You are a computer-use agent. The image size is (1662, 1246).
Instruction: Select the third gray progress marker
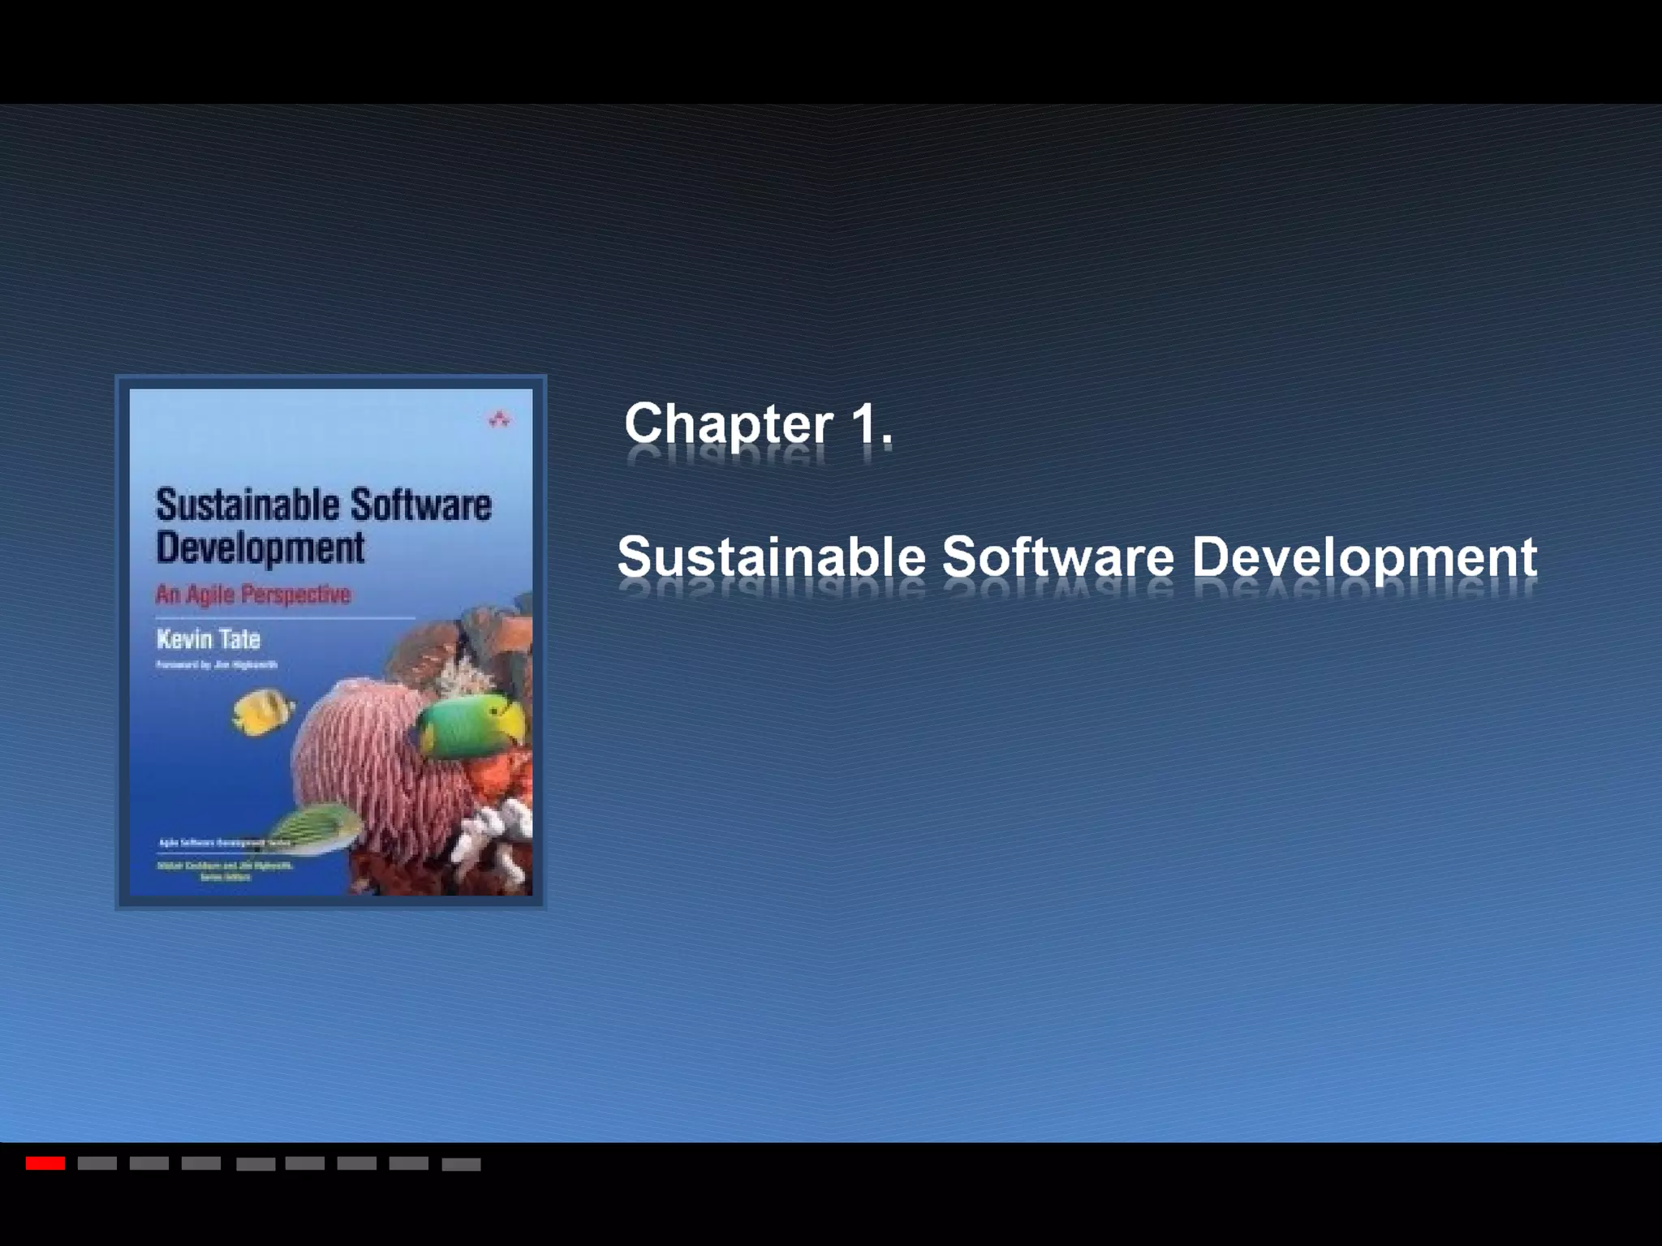[x=149, y=1163]
